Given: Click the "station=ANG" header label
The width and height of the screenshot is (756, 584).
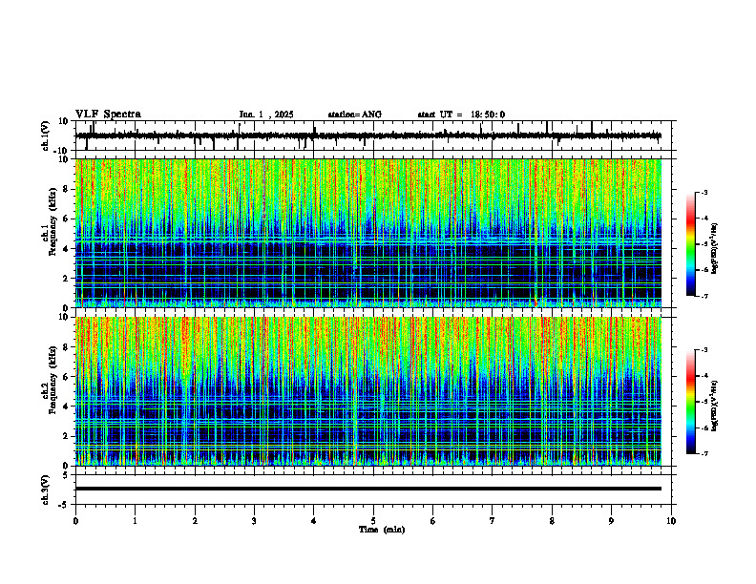Looking at the screenshot, I should click(355, 115).
